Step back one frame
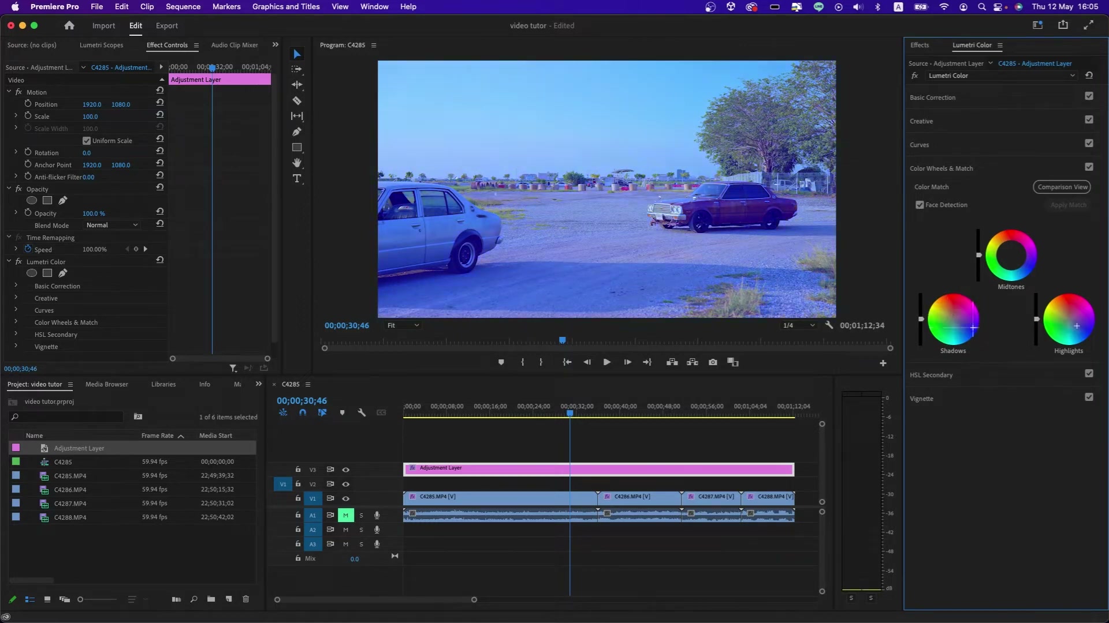Image resolution: width=1109 pixels, height=623 pixels. 587,362
